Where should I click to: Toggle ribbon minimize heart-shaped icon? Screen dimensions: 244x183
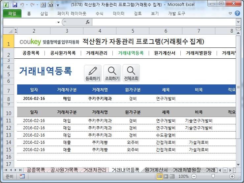(x=230, y=14)
